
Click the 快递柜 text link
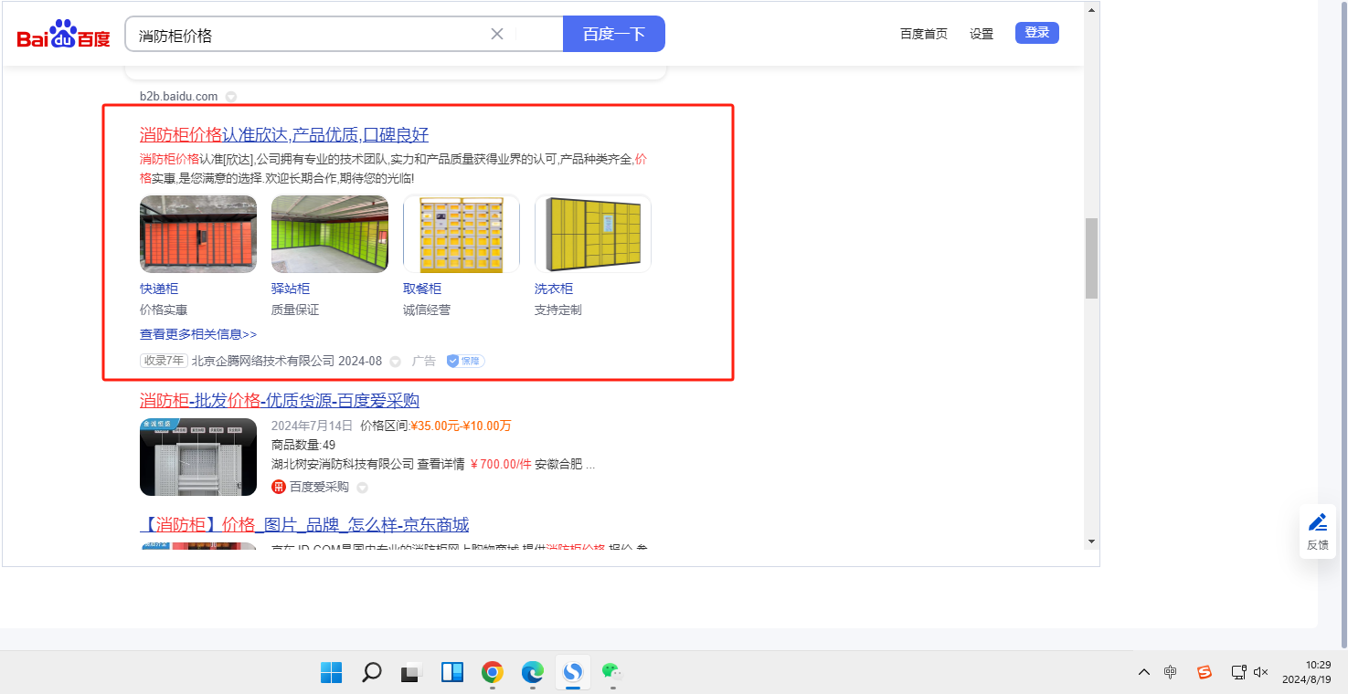[x=159, y=289]
